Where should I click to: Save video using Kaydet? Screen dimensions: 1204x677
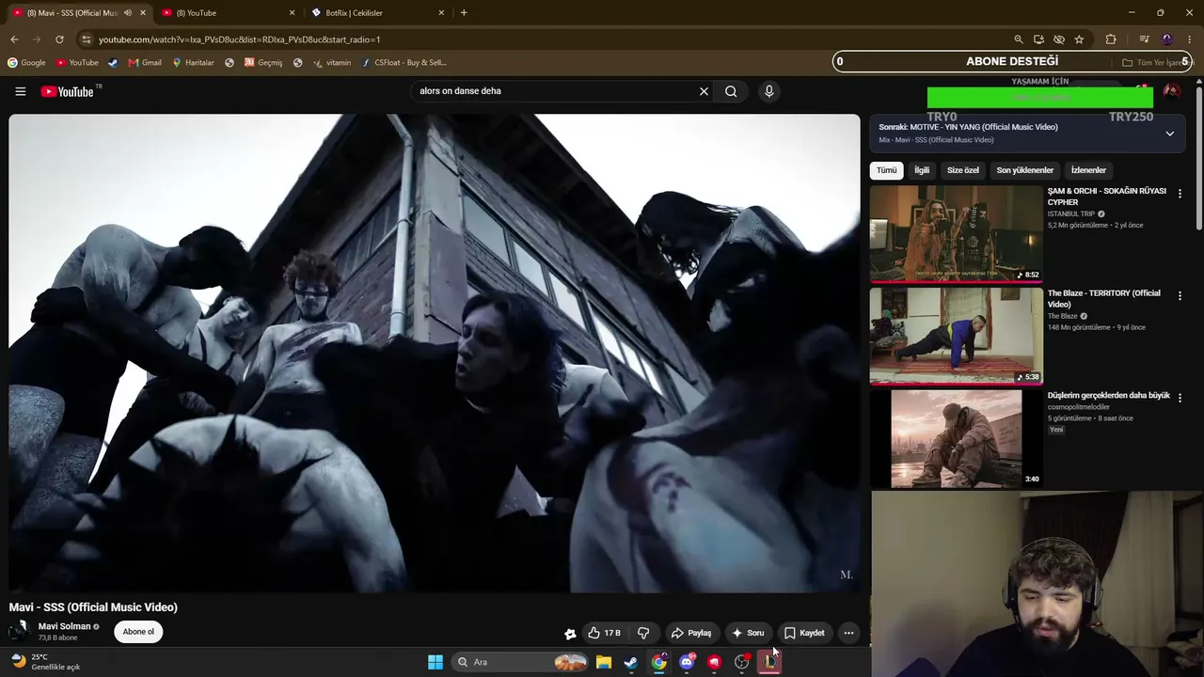pos(804,633)
